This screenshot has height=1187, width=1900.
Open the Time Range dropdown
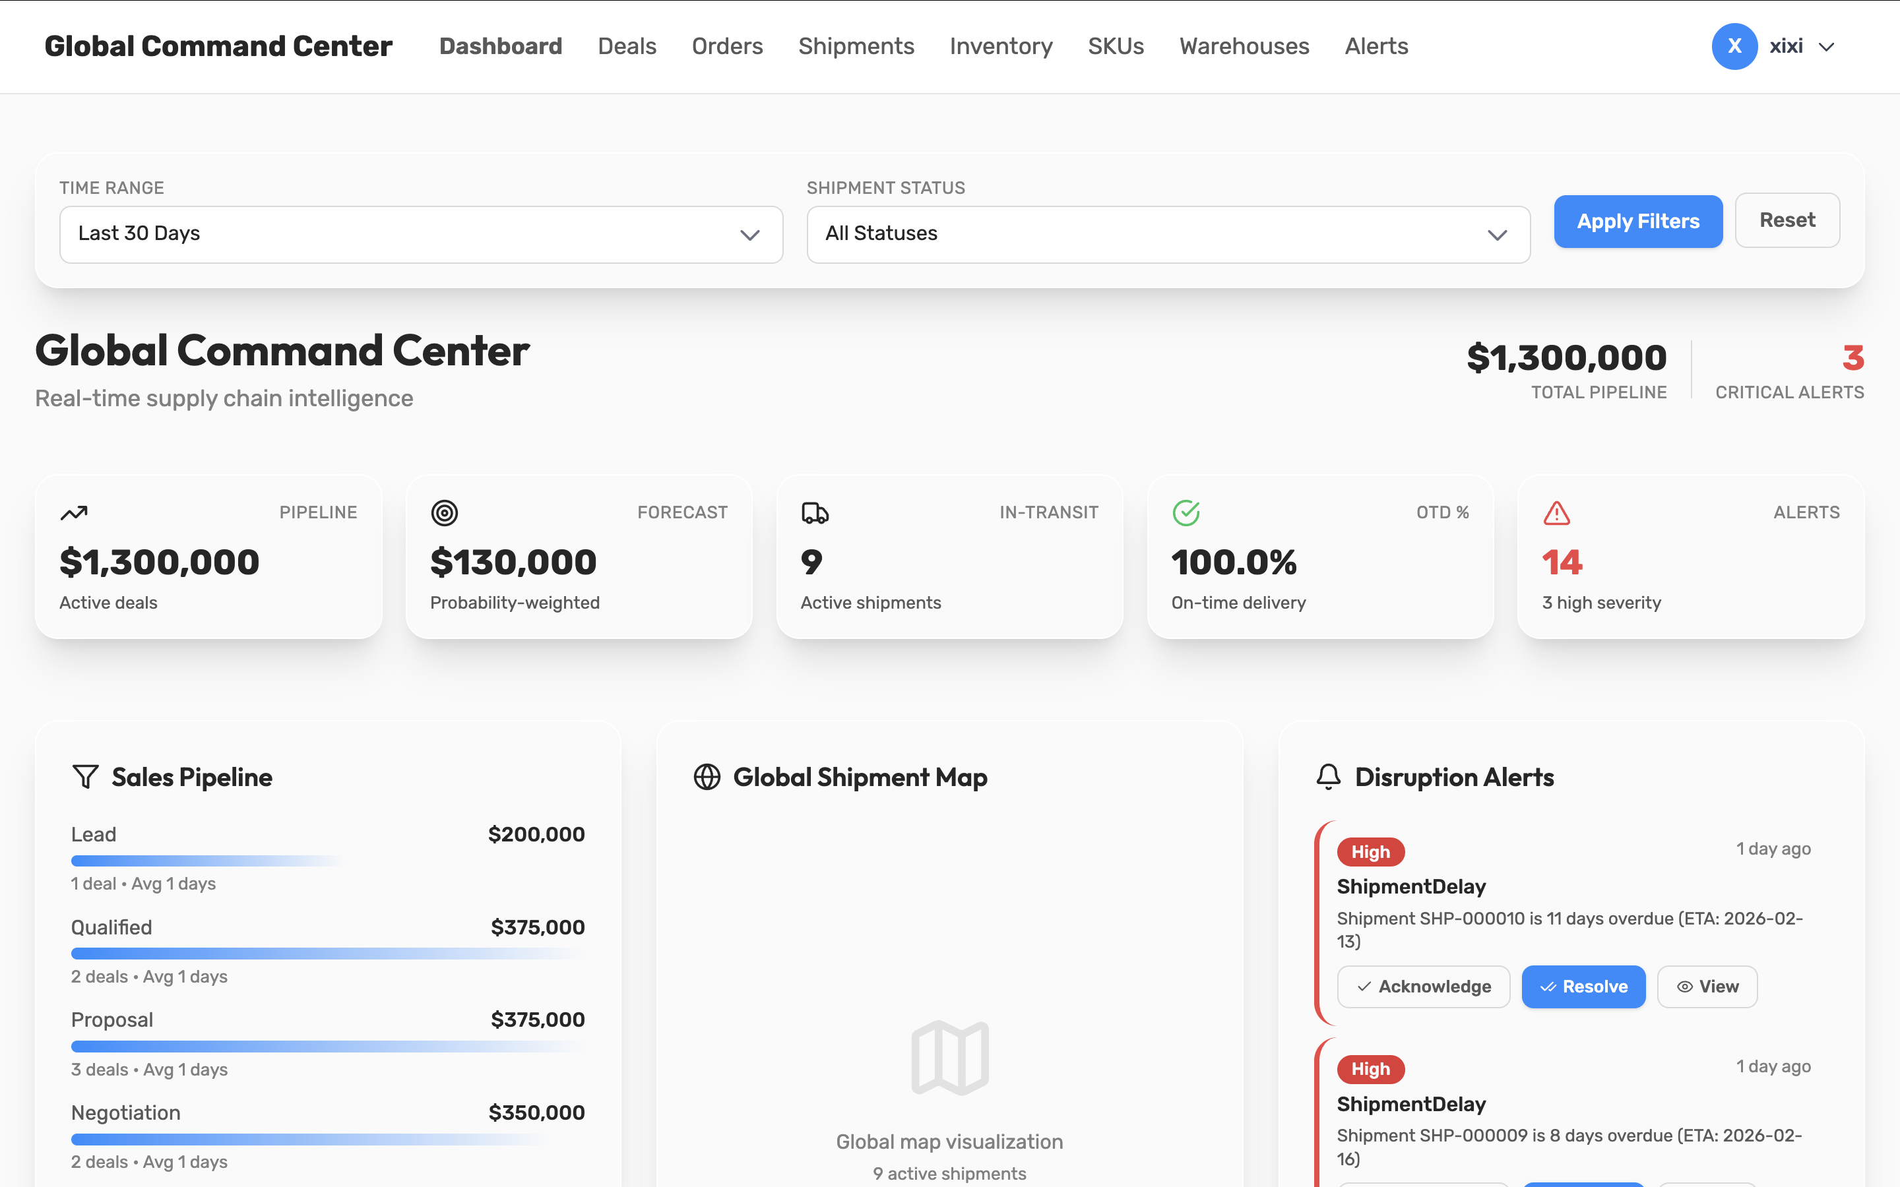tap(421, 234)
